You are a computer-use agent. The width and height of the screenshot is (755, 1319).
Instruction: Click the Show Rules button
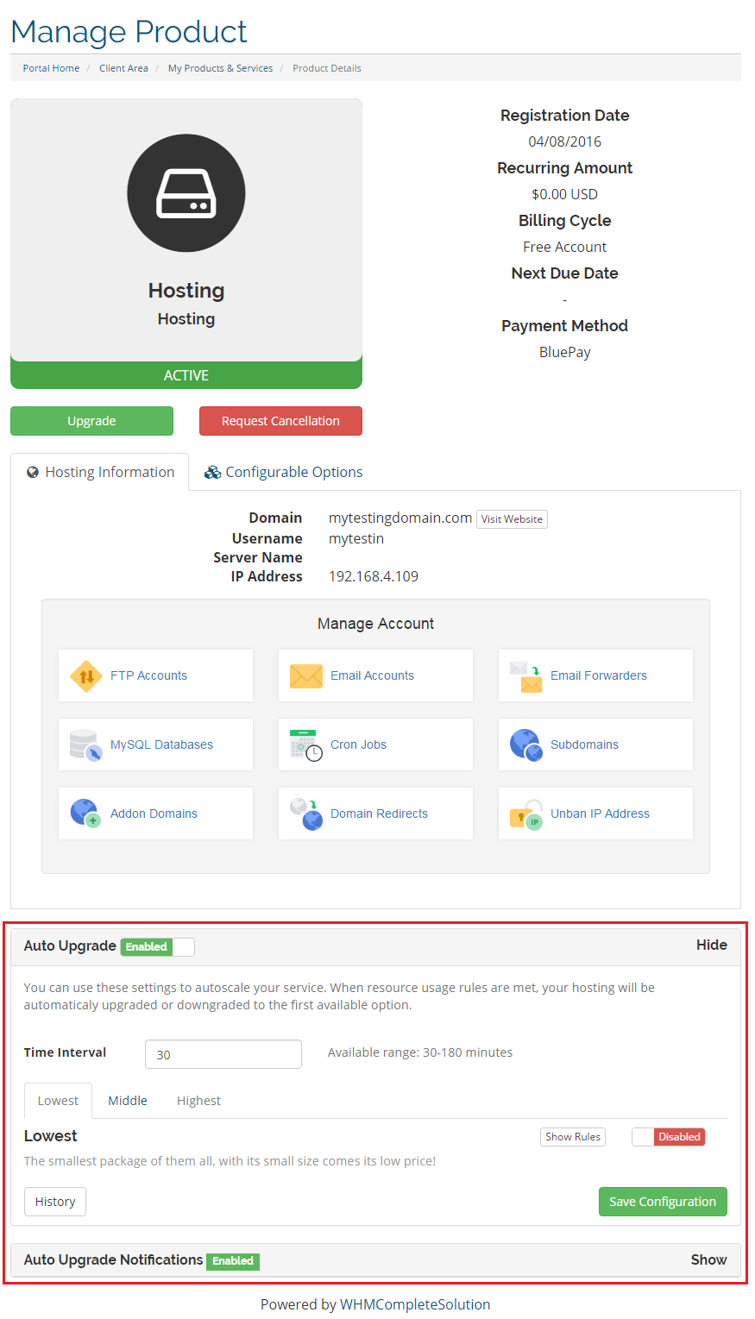click(573, 1137)
